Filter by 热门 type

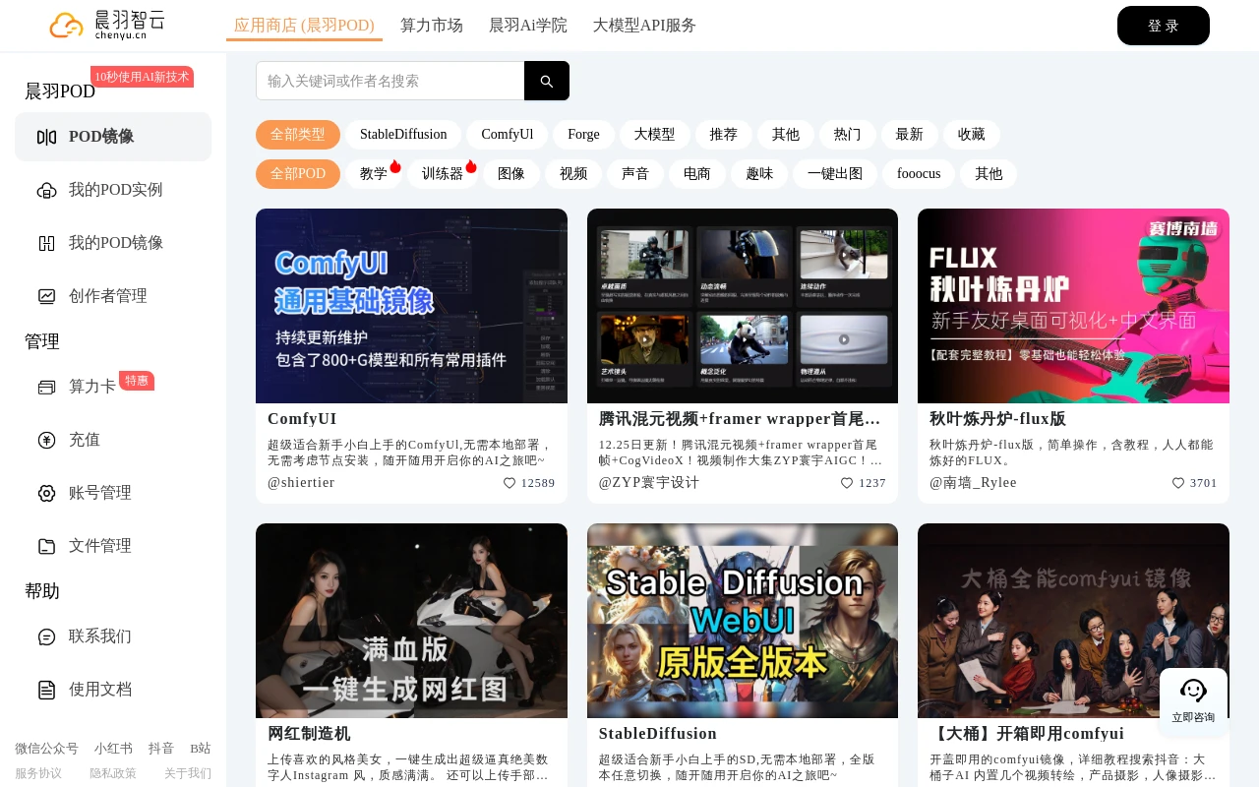coord(847,135)
